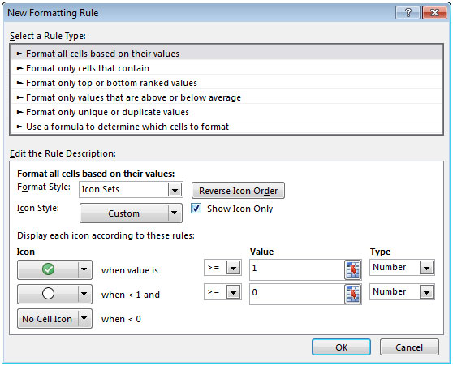Click the Reverse Icon Order button
Image resolution: width=453 pixels, height=366 pixels.
pyautogui.click(x=238, y=191)
